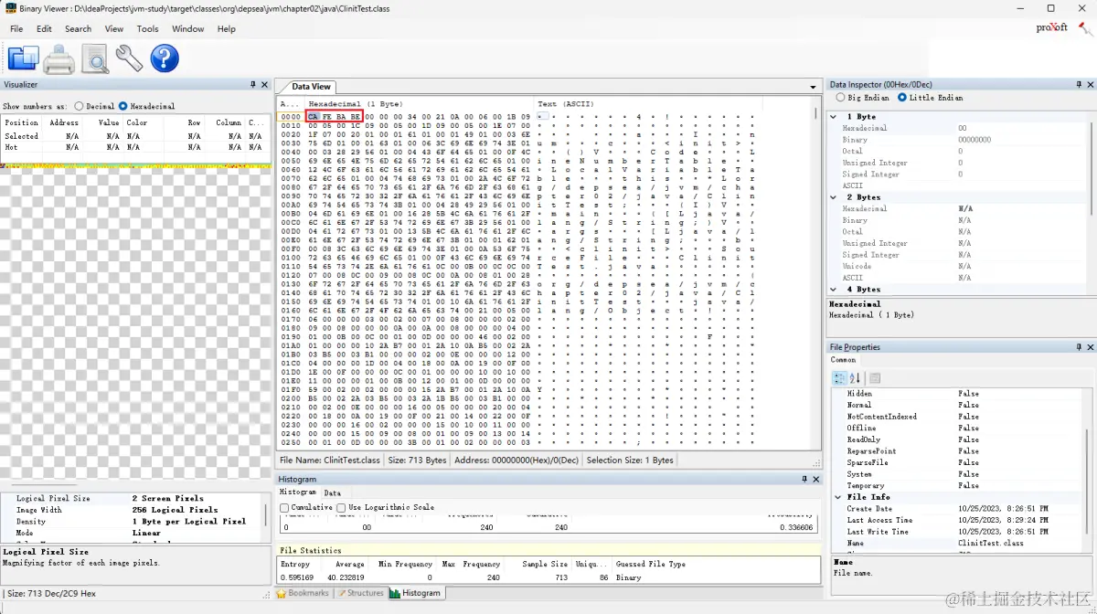Select the Data View tab
Image resolution: width=1097 pixels, height=614 pixels.
click(311, 87)
